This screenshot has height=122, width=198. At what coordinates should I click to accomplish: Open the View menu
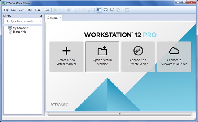[x=22, y=10]
